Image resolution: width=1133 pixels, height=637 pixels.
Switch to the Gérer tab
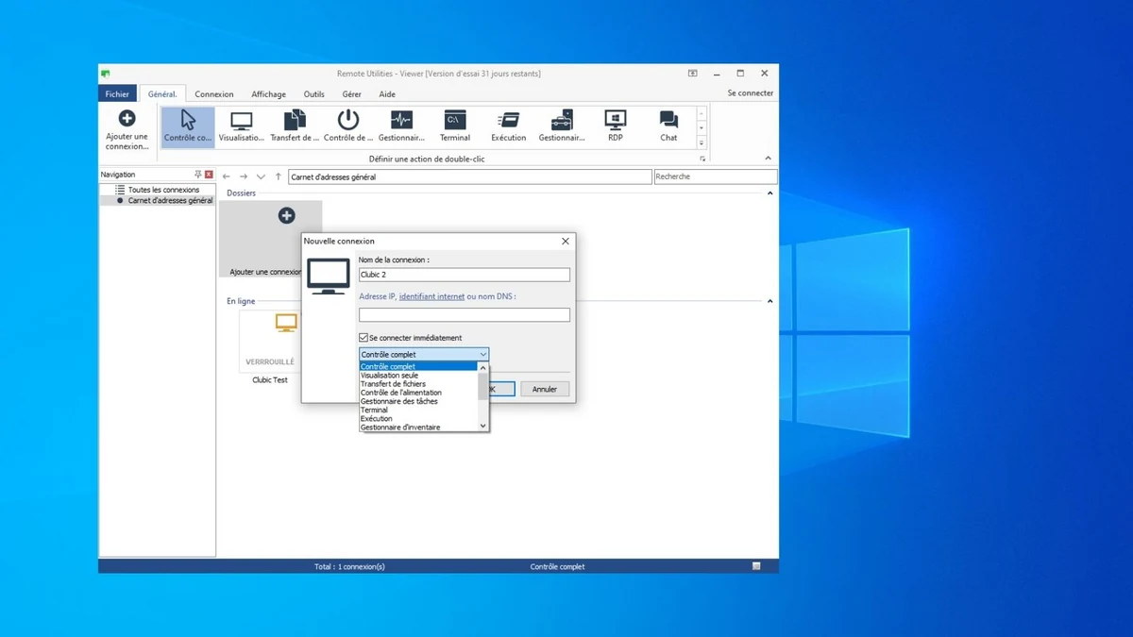(352, 94)
